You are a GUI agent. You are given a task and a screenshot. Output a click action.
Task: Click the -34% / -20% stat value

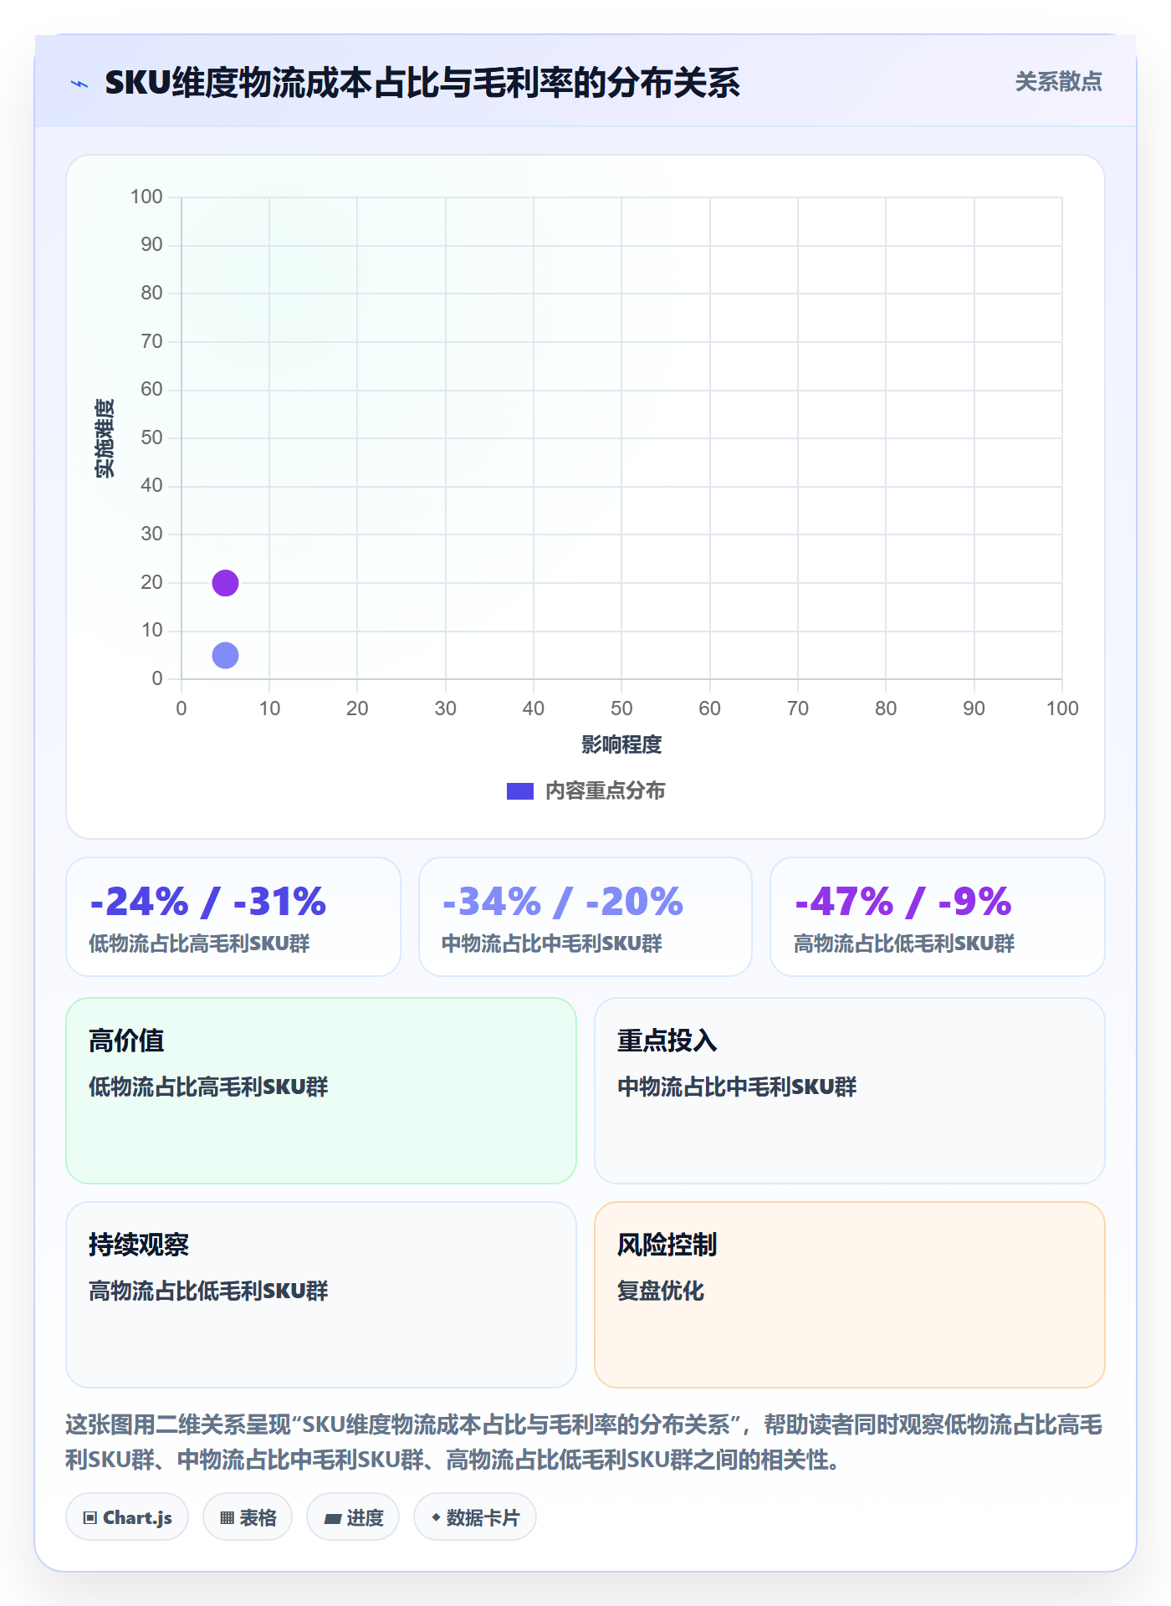[x=563, y=902]
